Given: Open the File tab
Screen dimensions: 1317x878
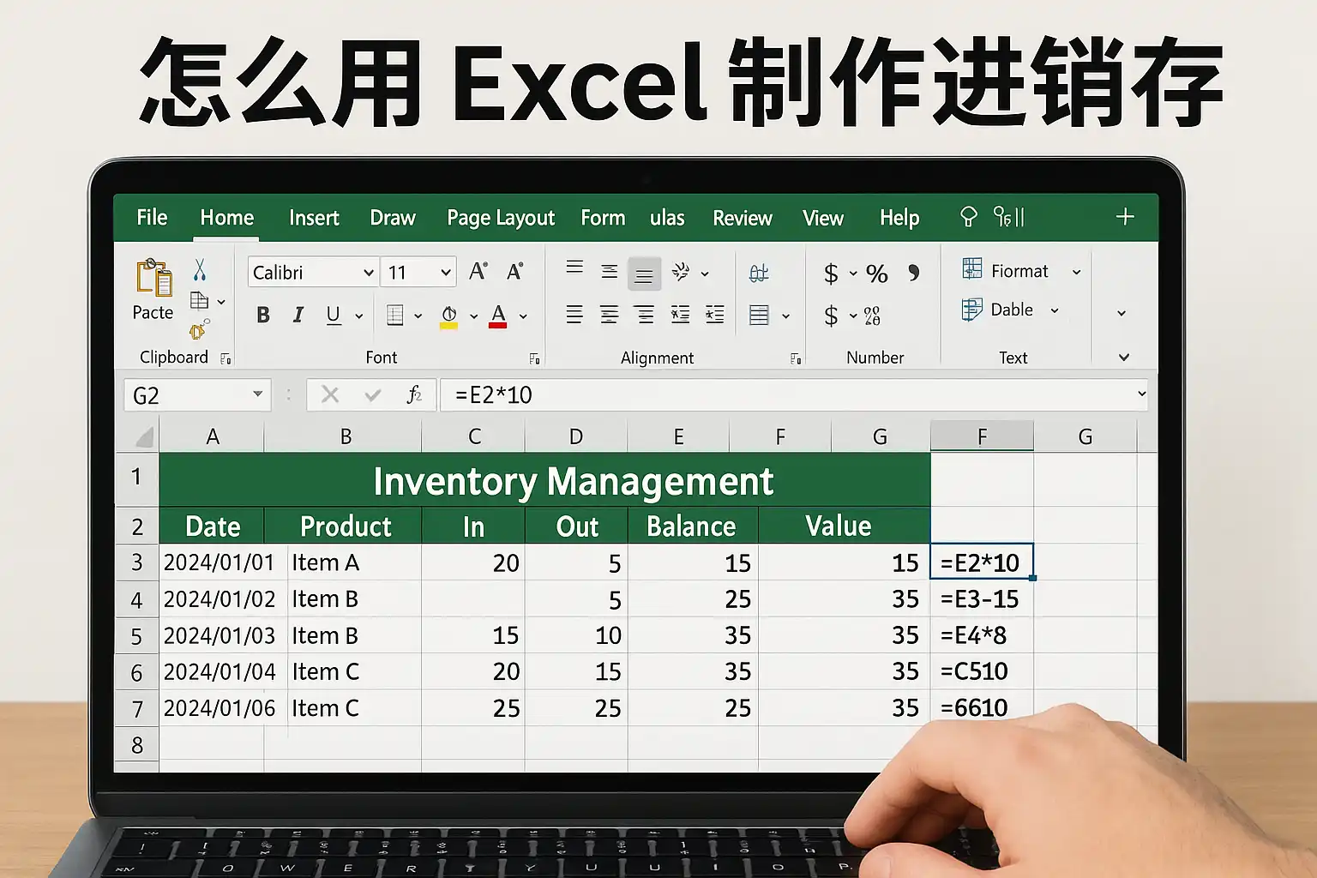Looking at the screenshot, I should pyautogui.click(x=152, y=218).
